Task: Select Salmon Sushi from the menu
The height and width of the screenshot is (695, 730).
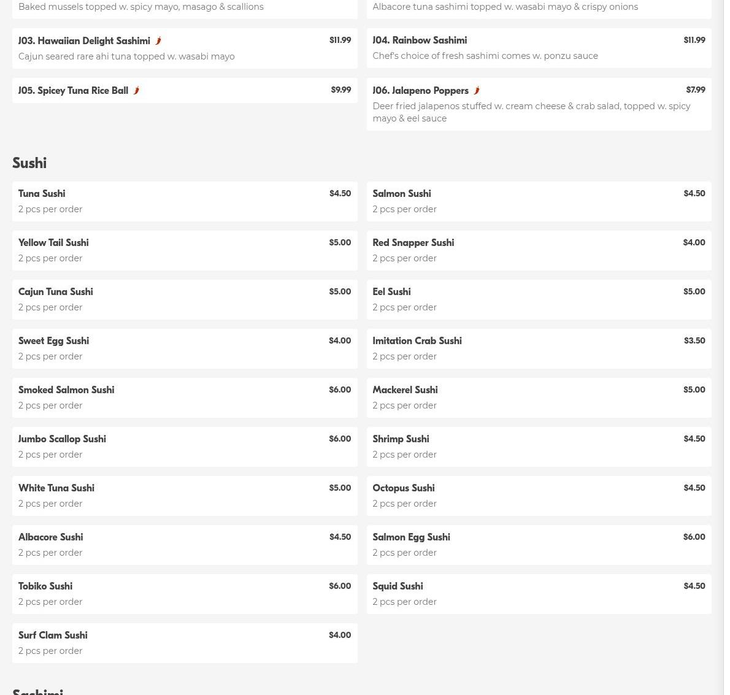Action: coord(538,201)
